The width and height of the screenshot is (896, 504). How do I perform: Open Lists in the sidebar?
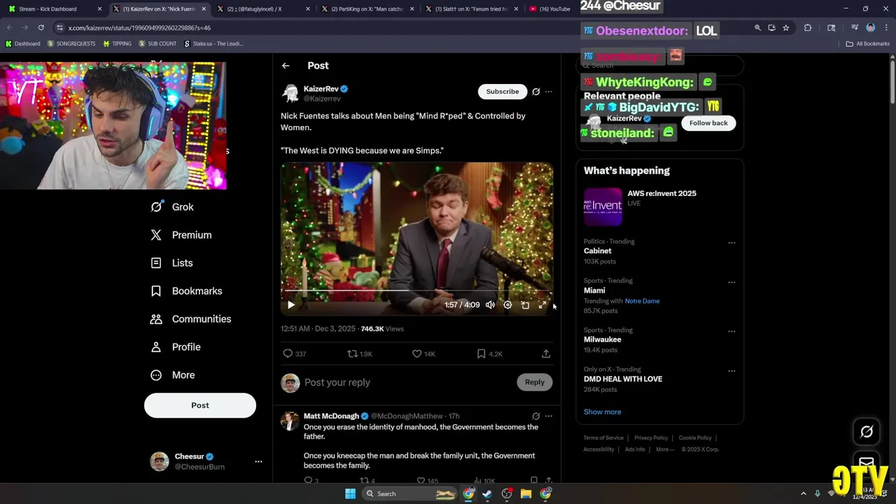pyautogui.click(x=171, y=263)
